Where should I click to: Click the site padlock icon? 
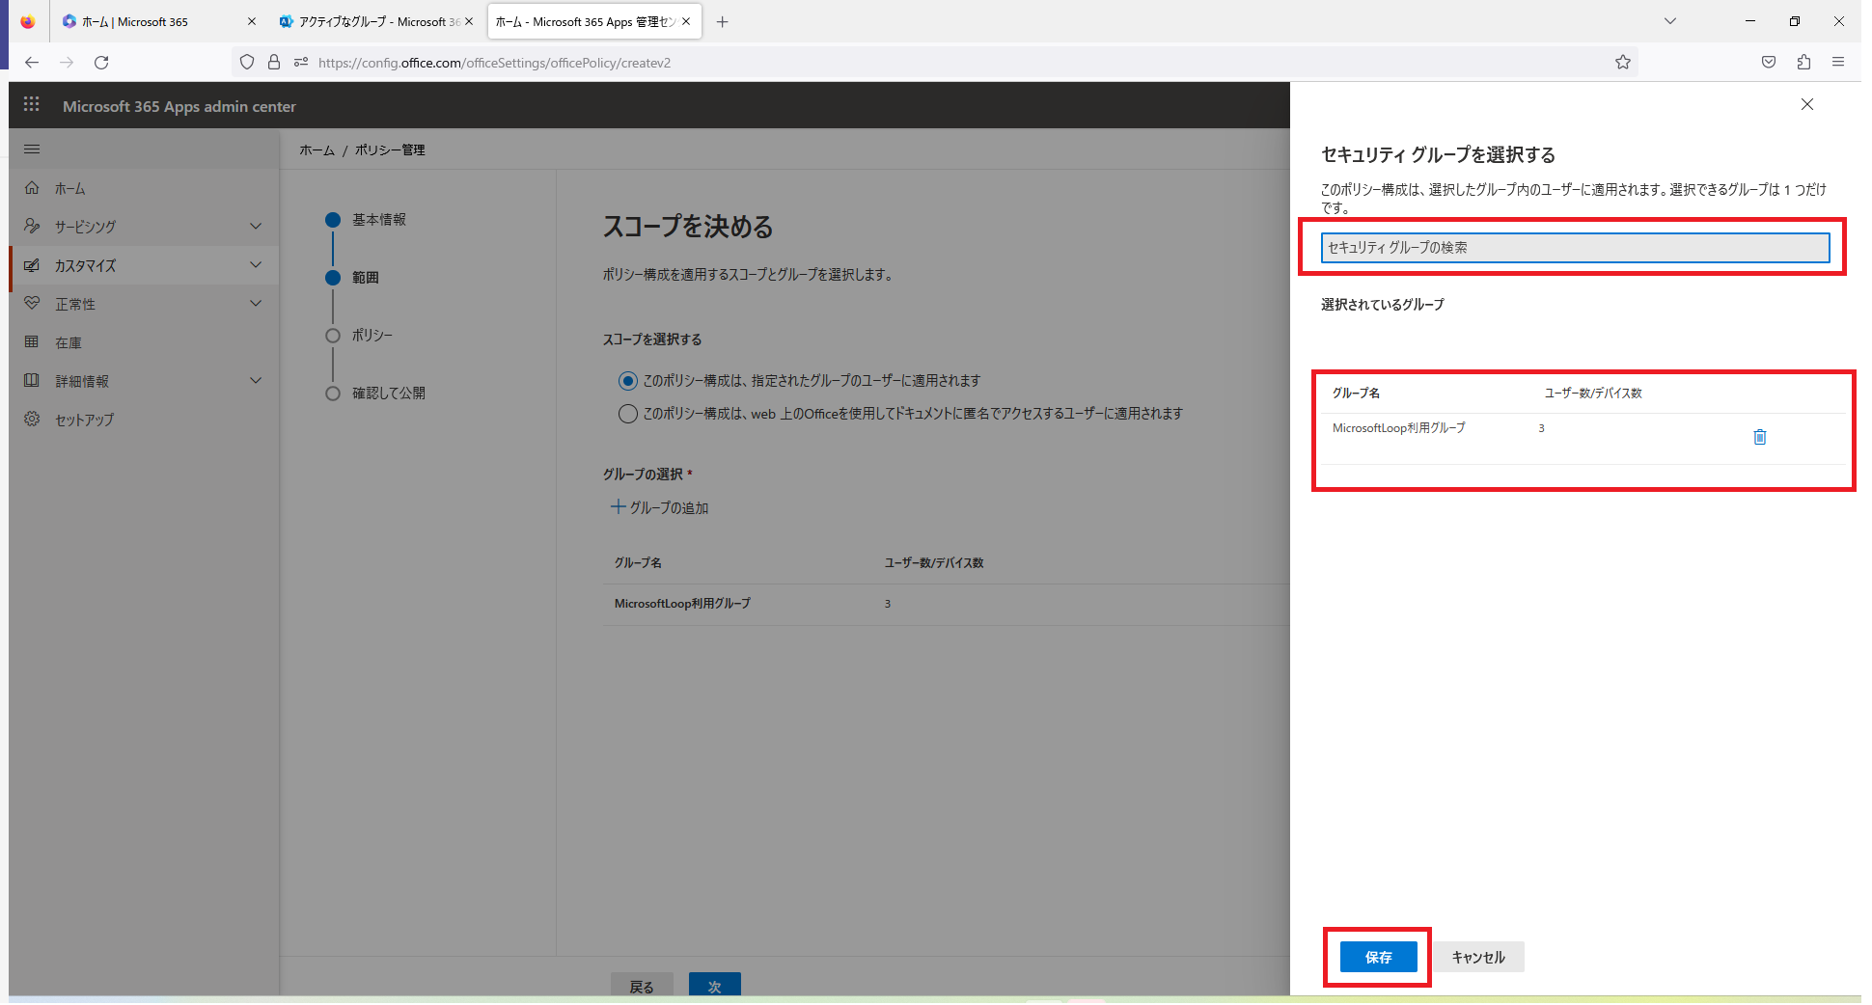tap(274, 62)
